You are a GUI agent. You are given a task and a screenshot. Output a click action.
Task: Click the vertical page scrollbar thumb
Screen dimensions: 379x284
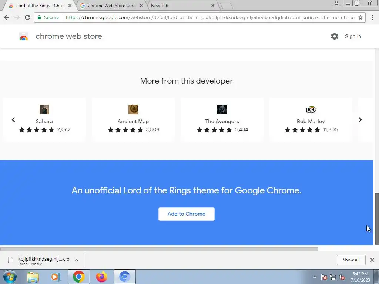[376, 219]
